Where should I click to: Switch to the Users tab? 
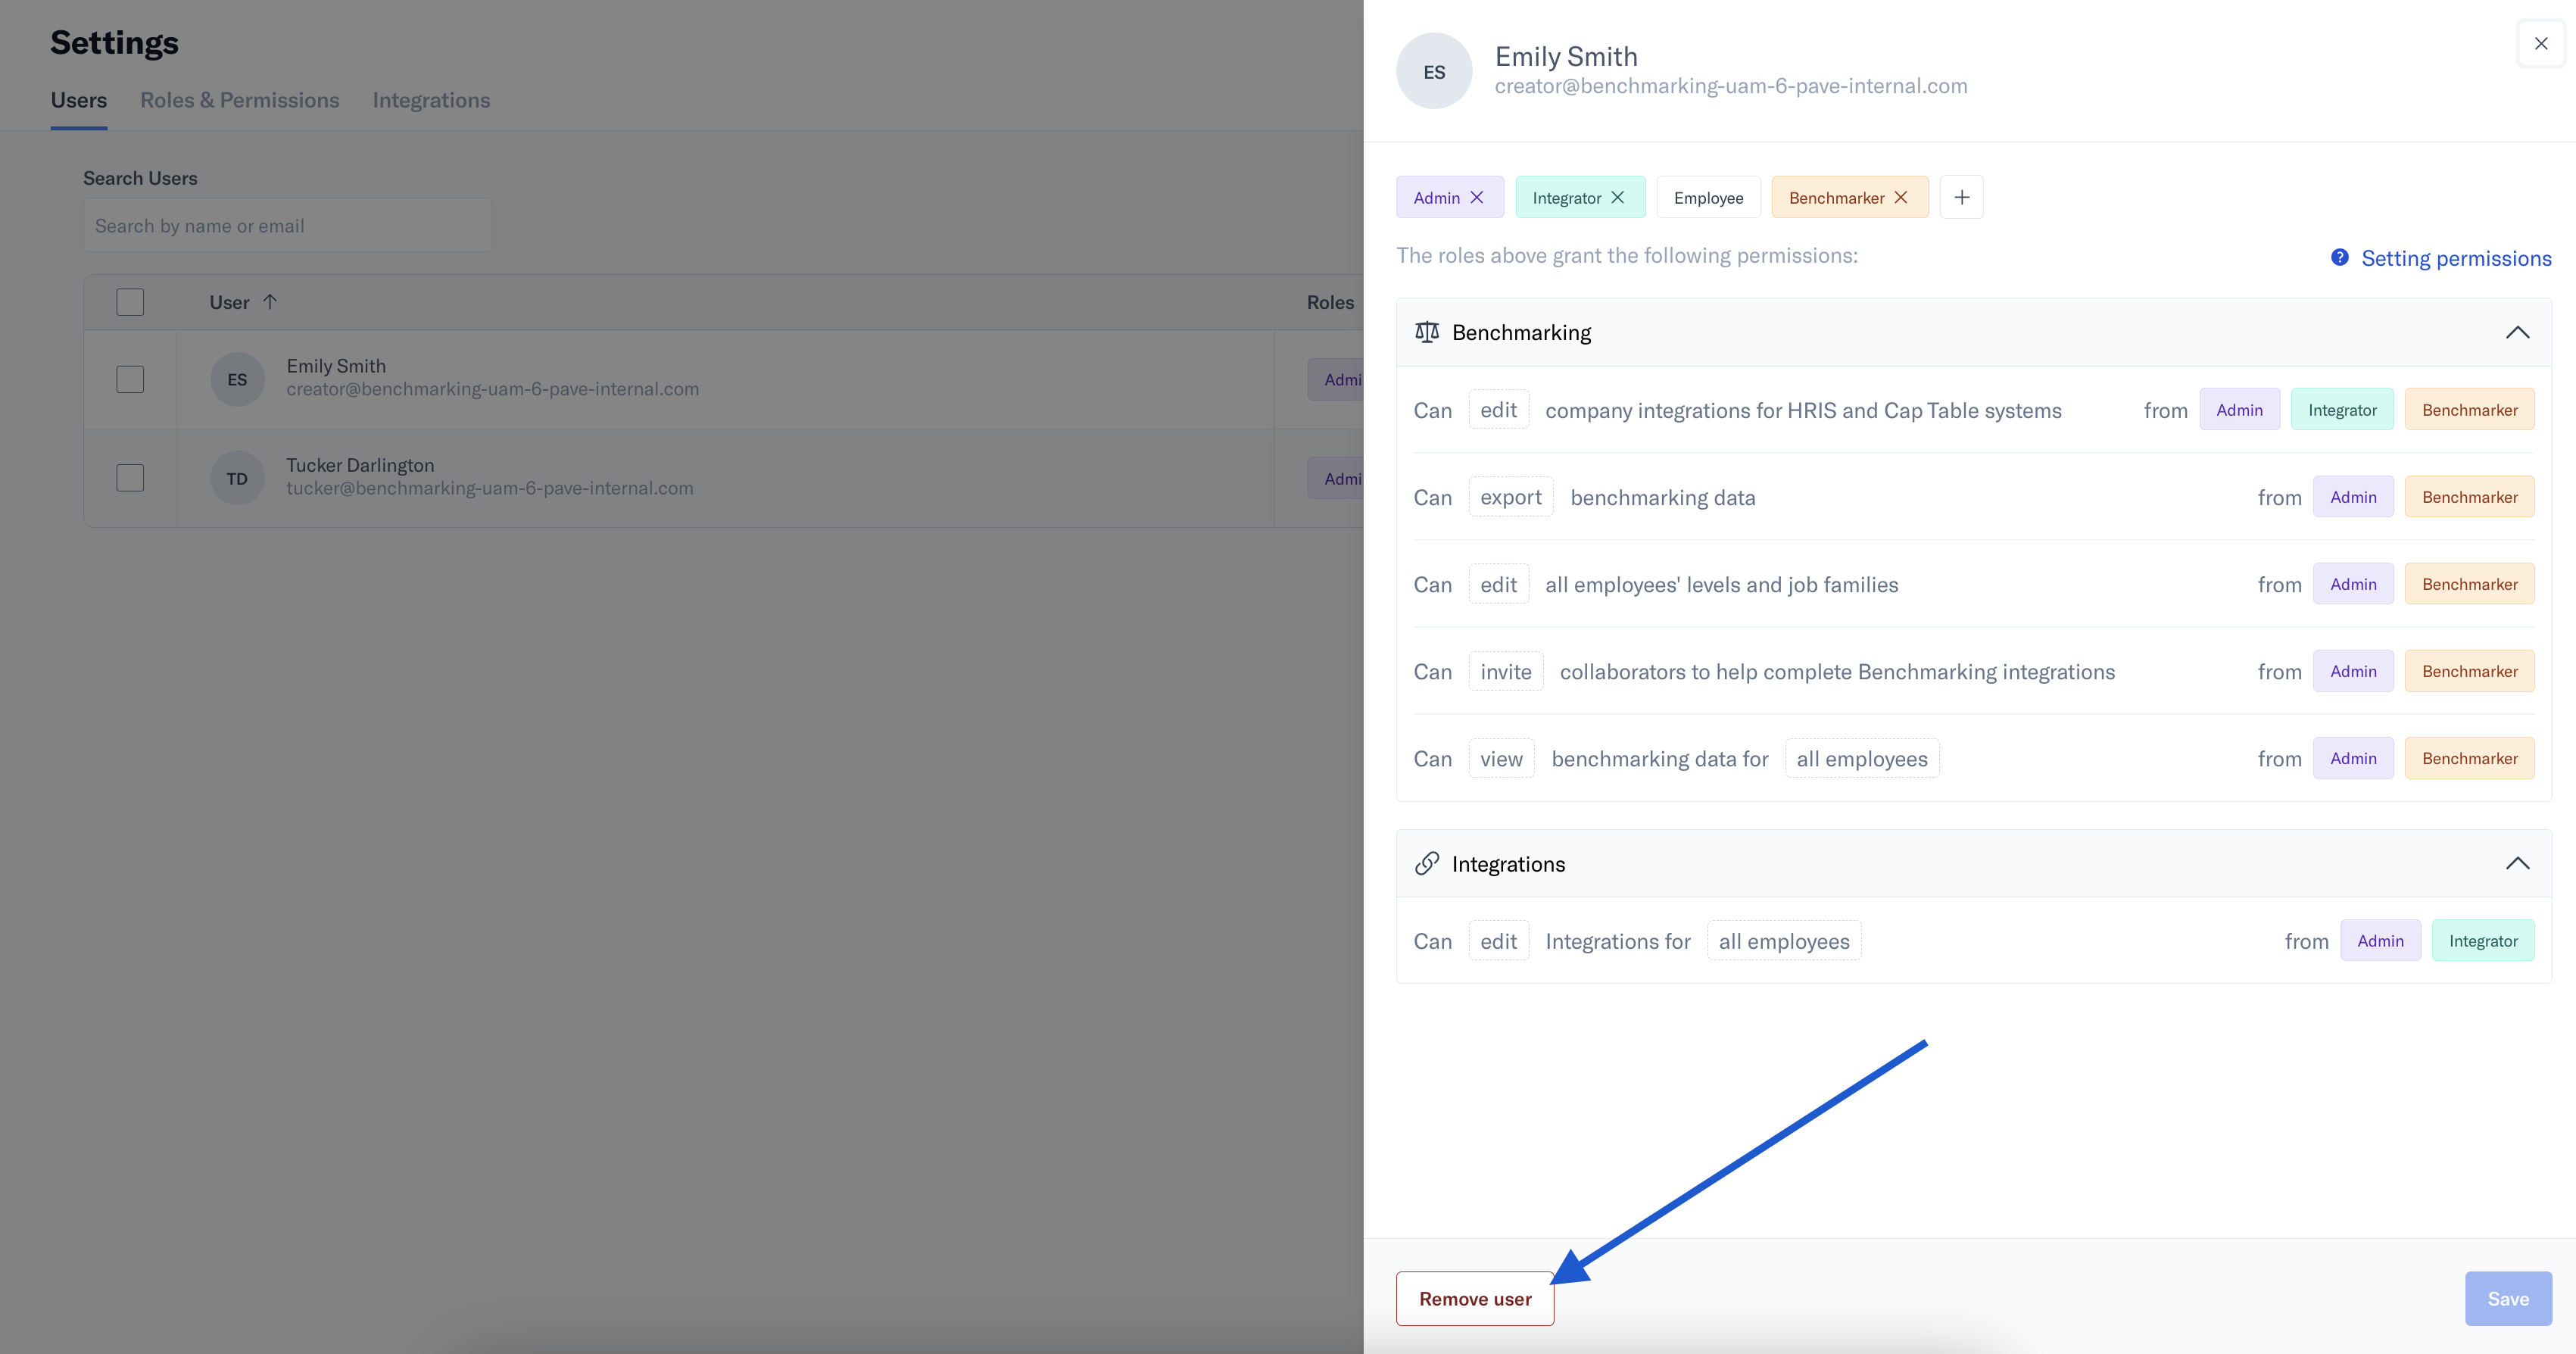pos(78,100)
